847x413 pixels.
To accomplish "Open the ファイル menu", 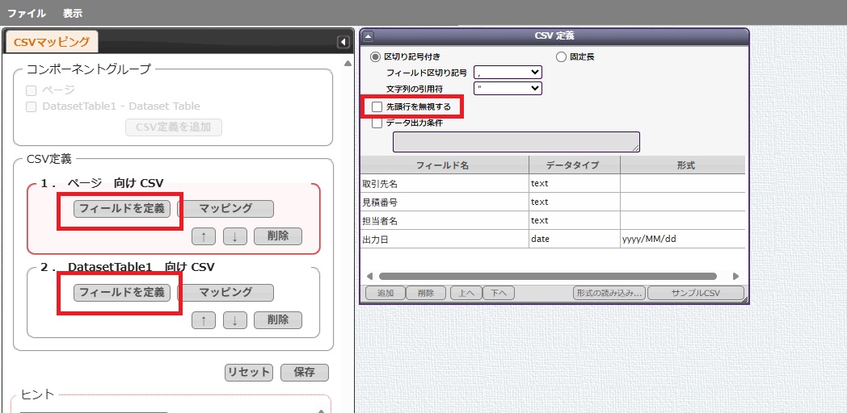I will 27,14.
